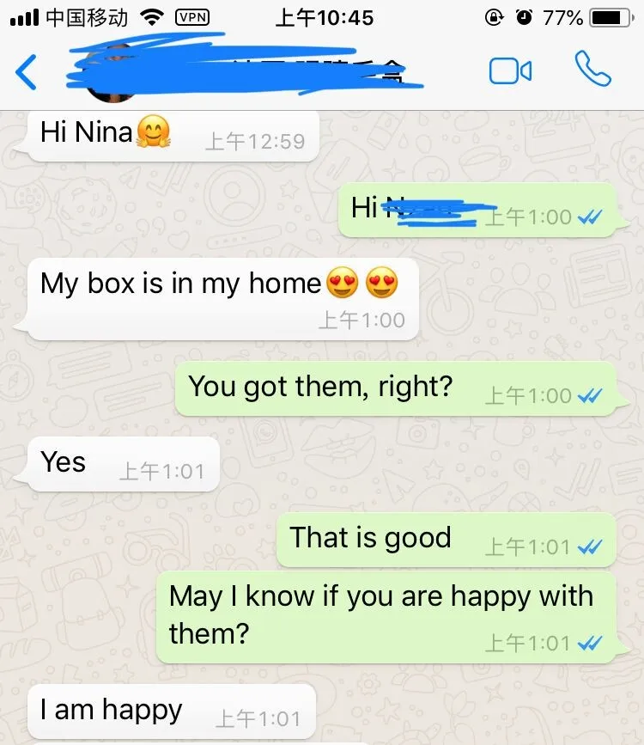Tap the Wi-Fi icon in the status bar
The image size is (644, 745).
click(152, 18)
